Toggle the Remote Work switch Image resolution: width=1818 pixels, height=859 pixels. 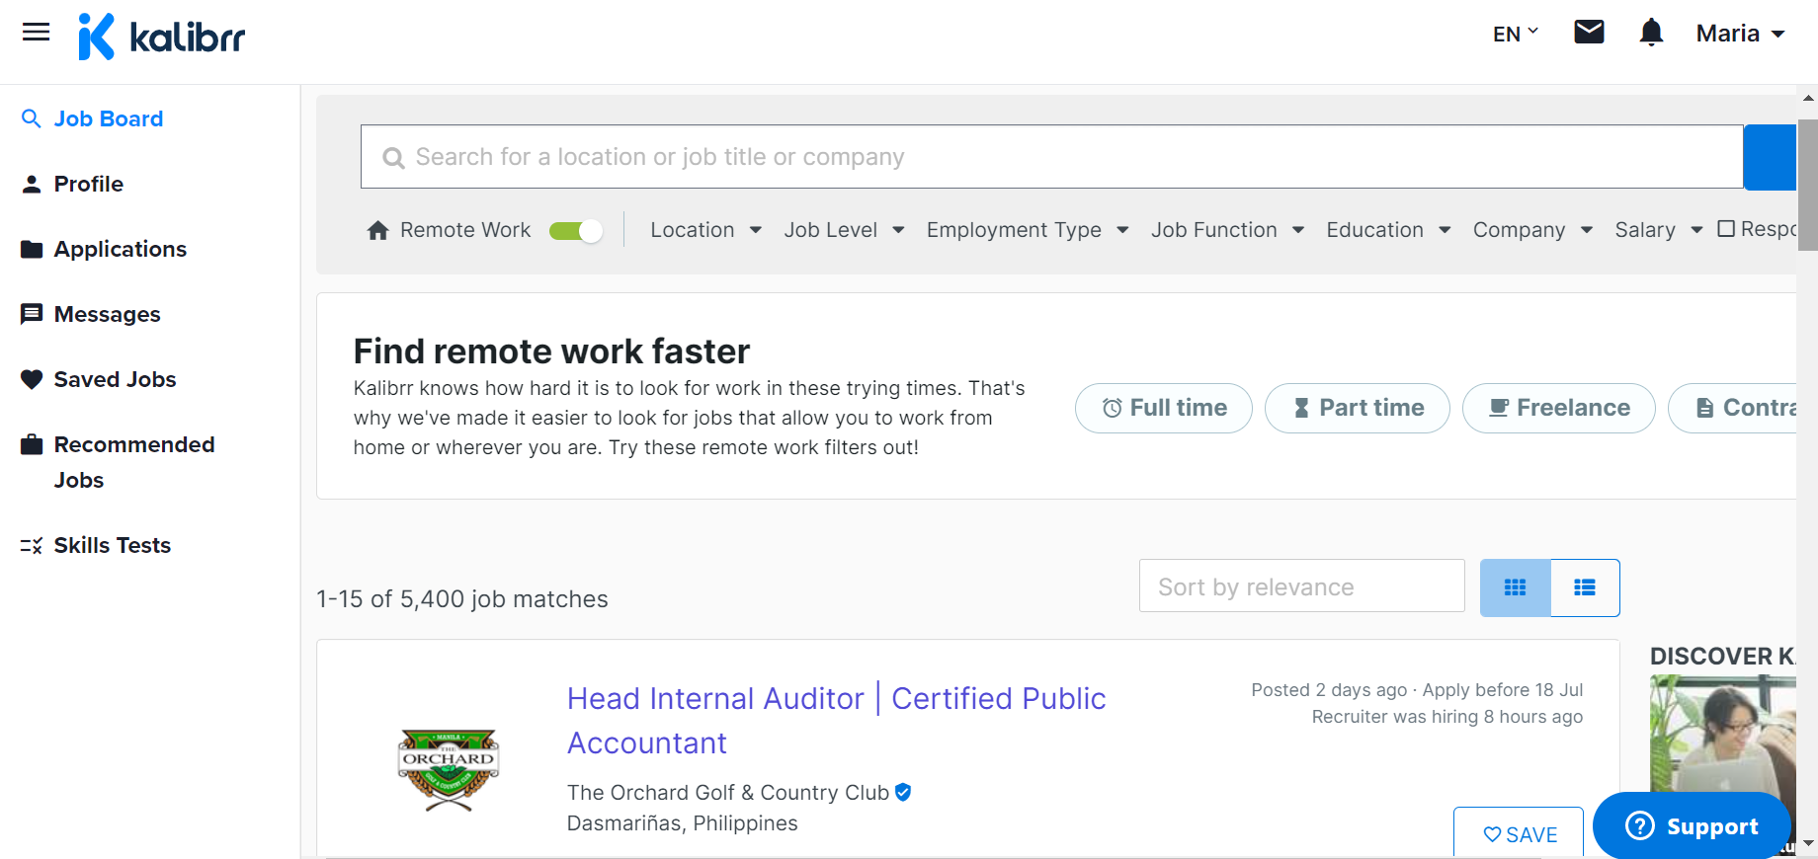(x=576, y=231)
